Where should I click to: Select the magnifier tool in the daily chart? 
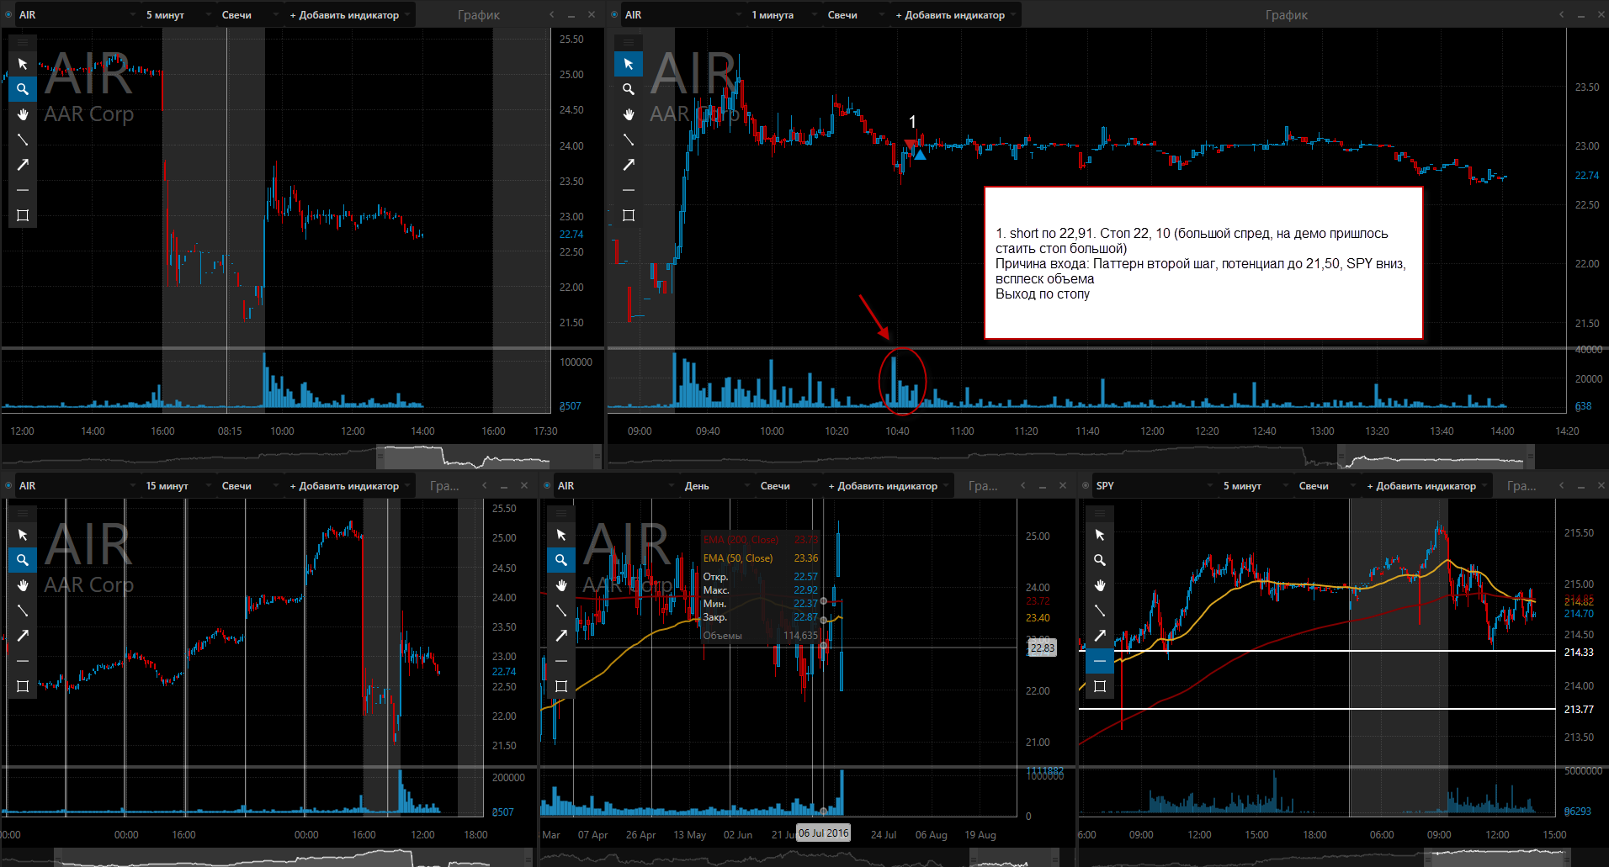(x=561, y=560)
